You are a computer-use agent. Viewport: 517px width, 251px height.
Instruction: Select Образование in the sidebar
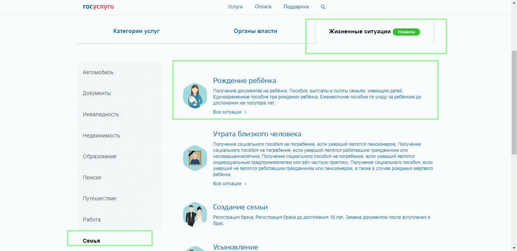[100, 156]
